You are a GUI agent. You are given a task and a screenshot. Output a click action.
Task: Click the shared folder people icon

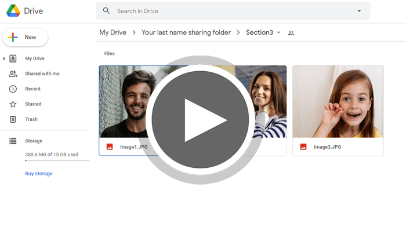(x=291, y=33)
